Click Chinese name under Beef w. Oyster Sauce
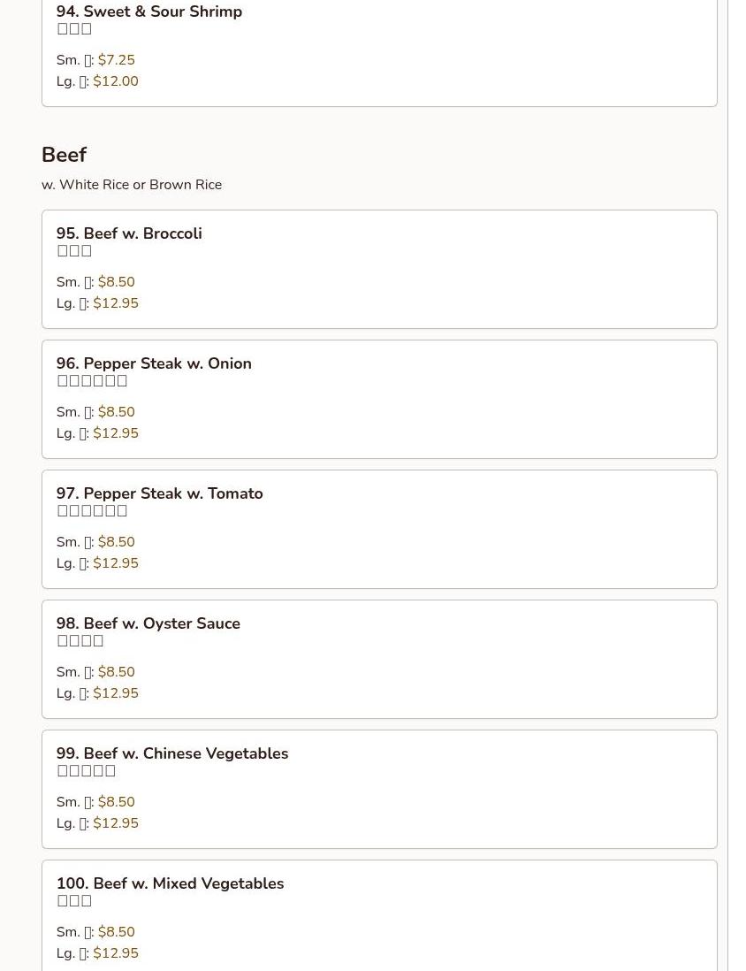Viewport: 746px width, 971px height. click(80, 641)
